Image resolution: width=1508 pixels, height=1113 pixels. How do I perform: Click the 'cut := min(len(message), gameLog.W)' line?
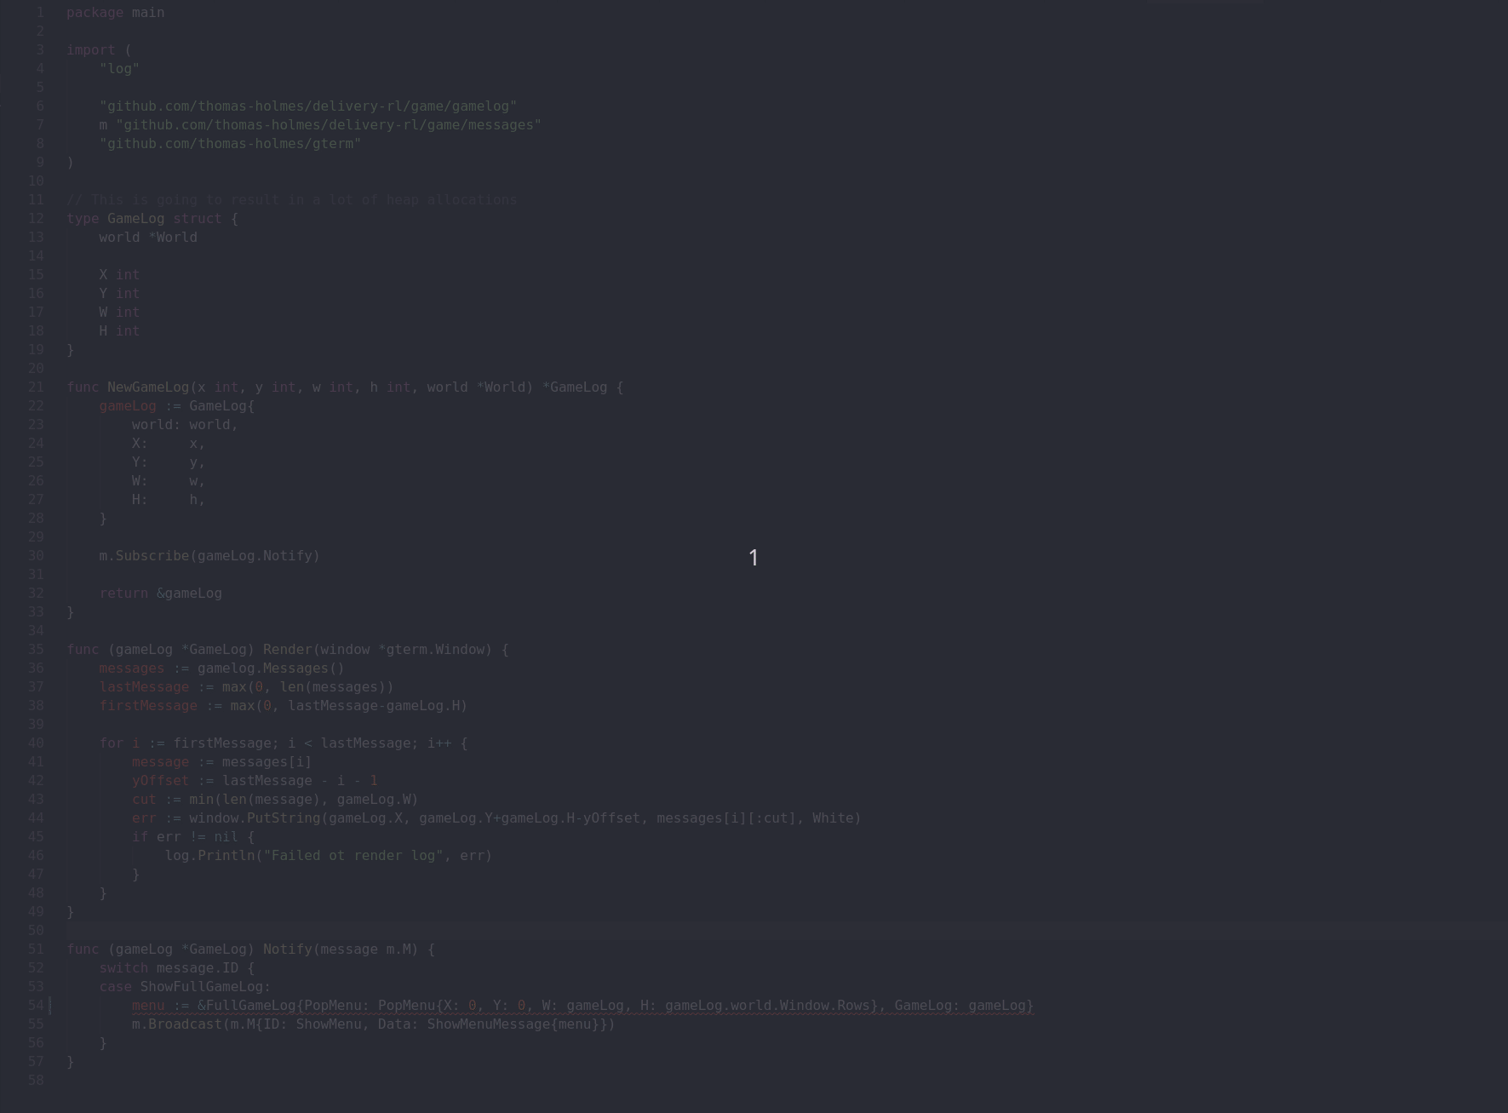point(275,800)
